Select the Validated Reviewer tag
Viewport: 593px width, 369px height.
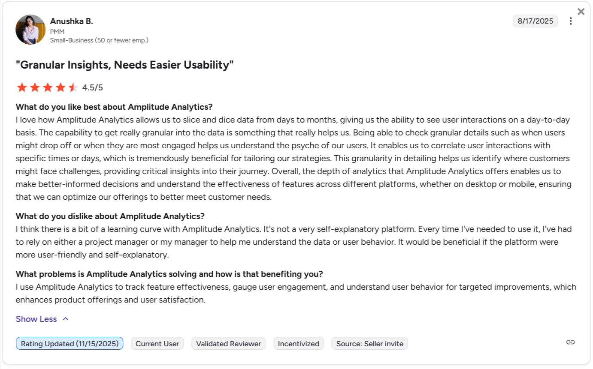coord(228,344)
